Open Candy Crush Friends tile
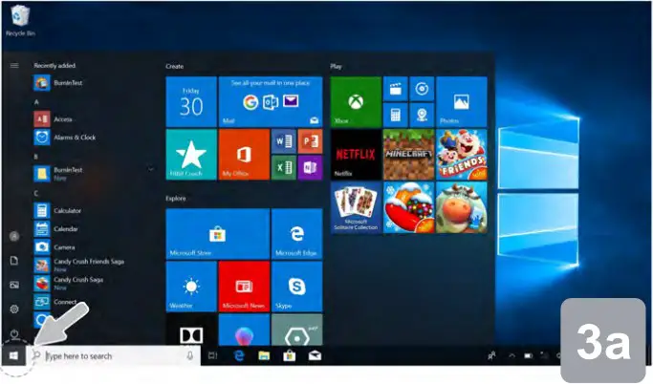The height and width of the screenshot is (384, 653). pyautogui.click(x=462, y=155)
